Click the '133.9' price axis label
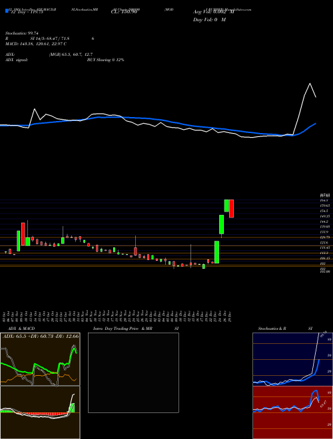Image resolution: width=333 pixels, height=439 pixels. pos(324,232)
